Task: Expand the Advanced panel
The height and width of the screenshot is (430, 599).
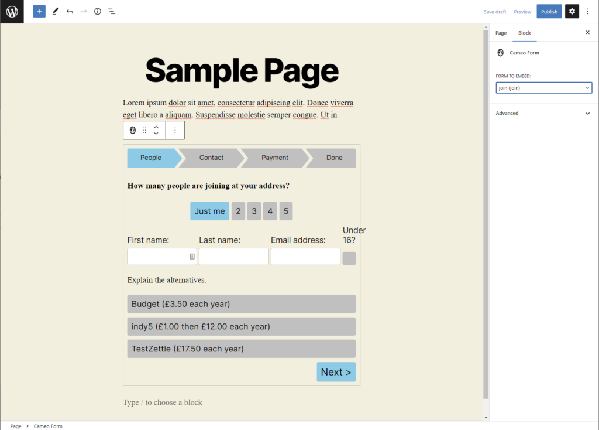Action: pyautogui.click(x=543, y=113)
